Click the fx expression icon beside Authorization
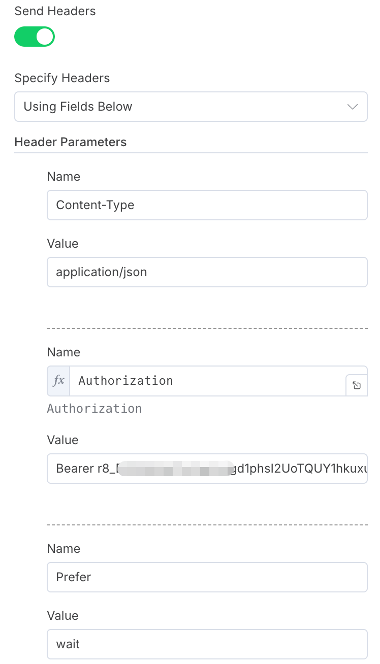The height and width of the screenshot is (664, 380). tap(59, 381)
